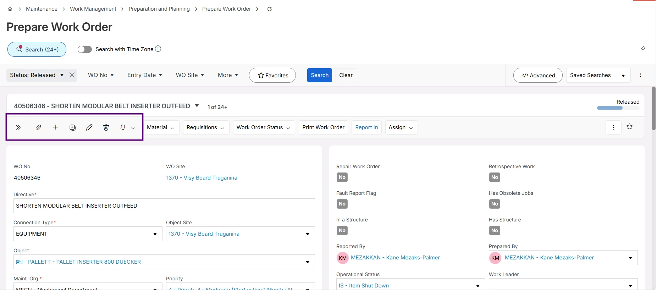
Task: Toggle the Has Obsolete Jobs flag
Action: (495, 204)
